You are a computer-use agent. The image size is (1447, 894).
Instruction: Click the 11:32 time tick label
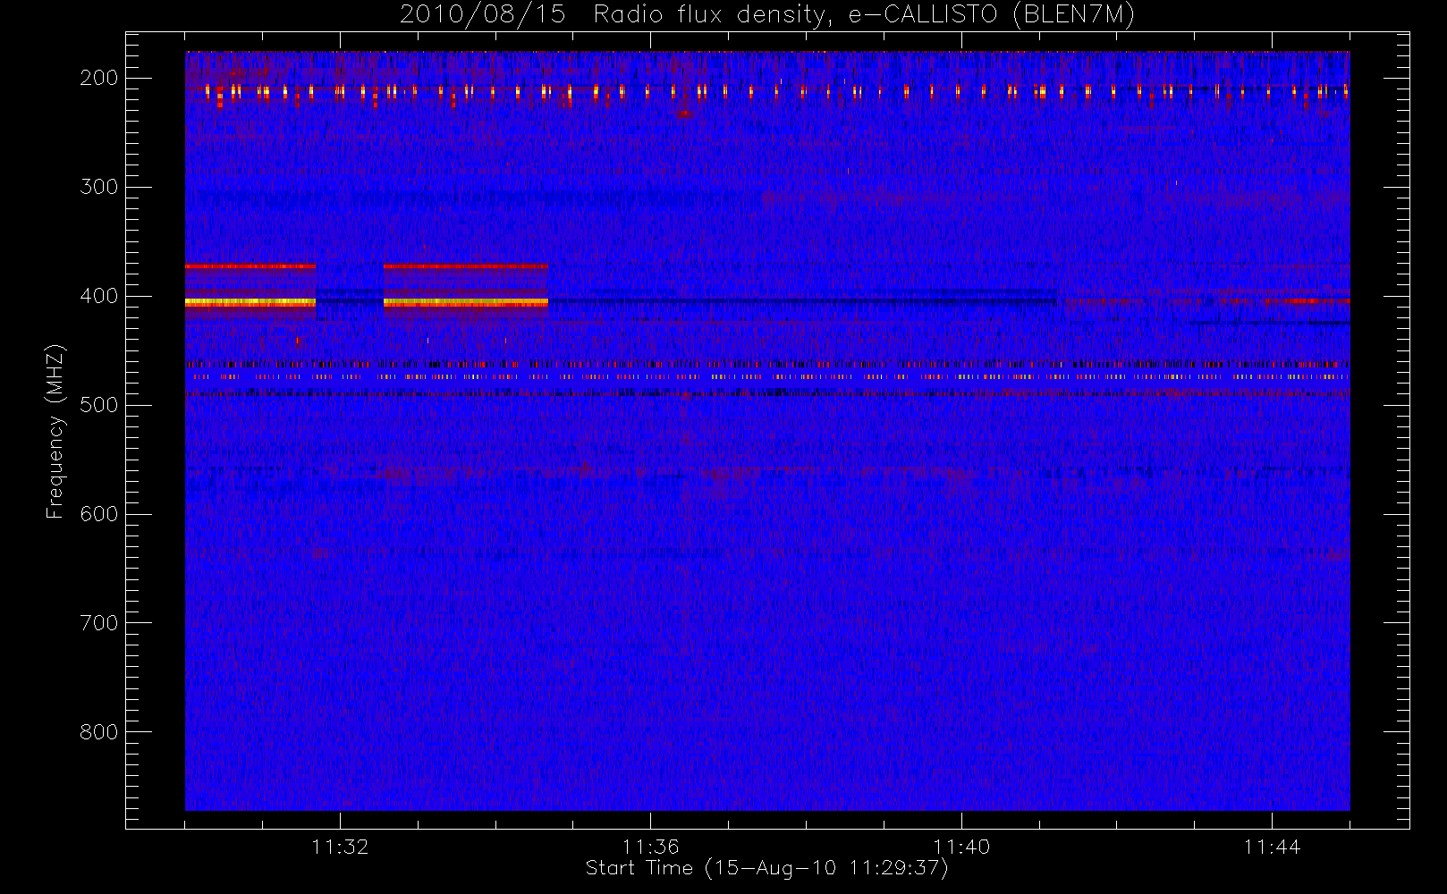coord(340,847)
